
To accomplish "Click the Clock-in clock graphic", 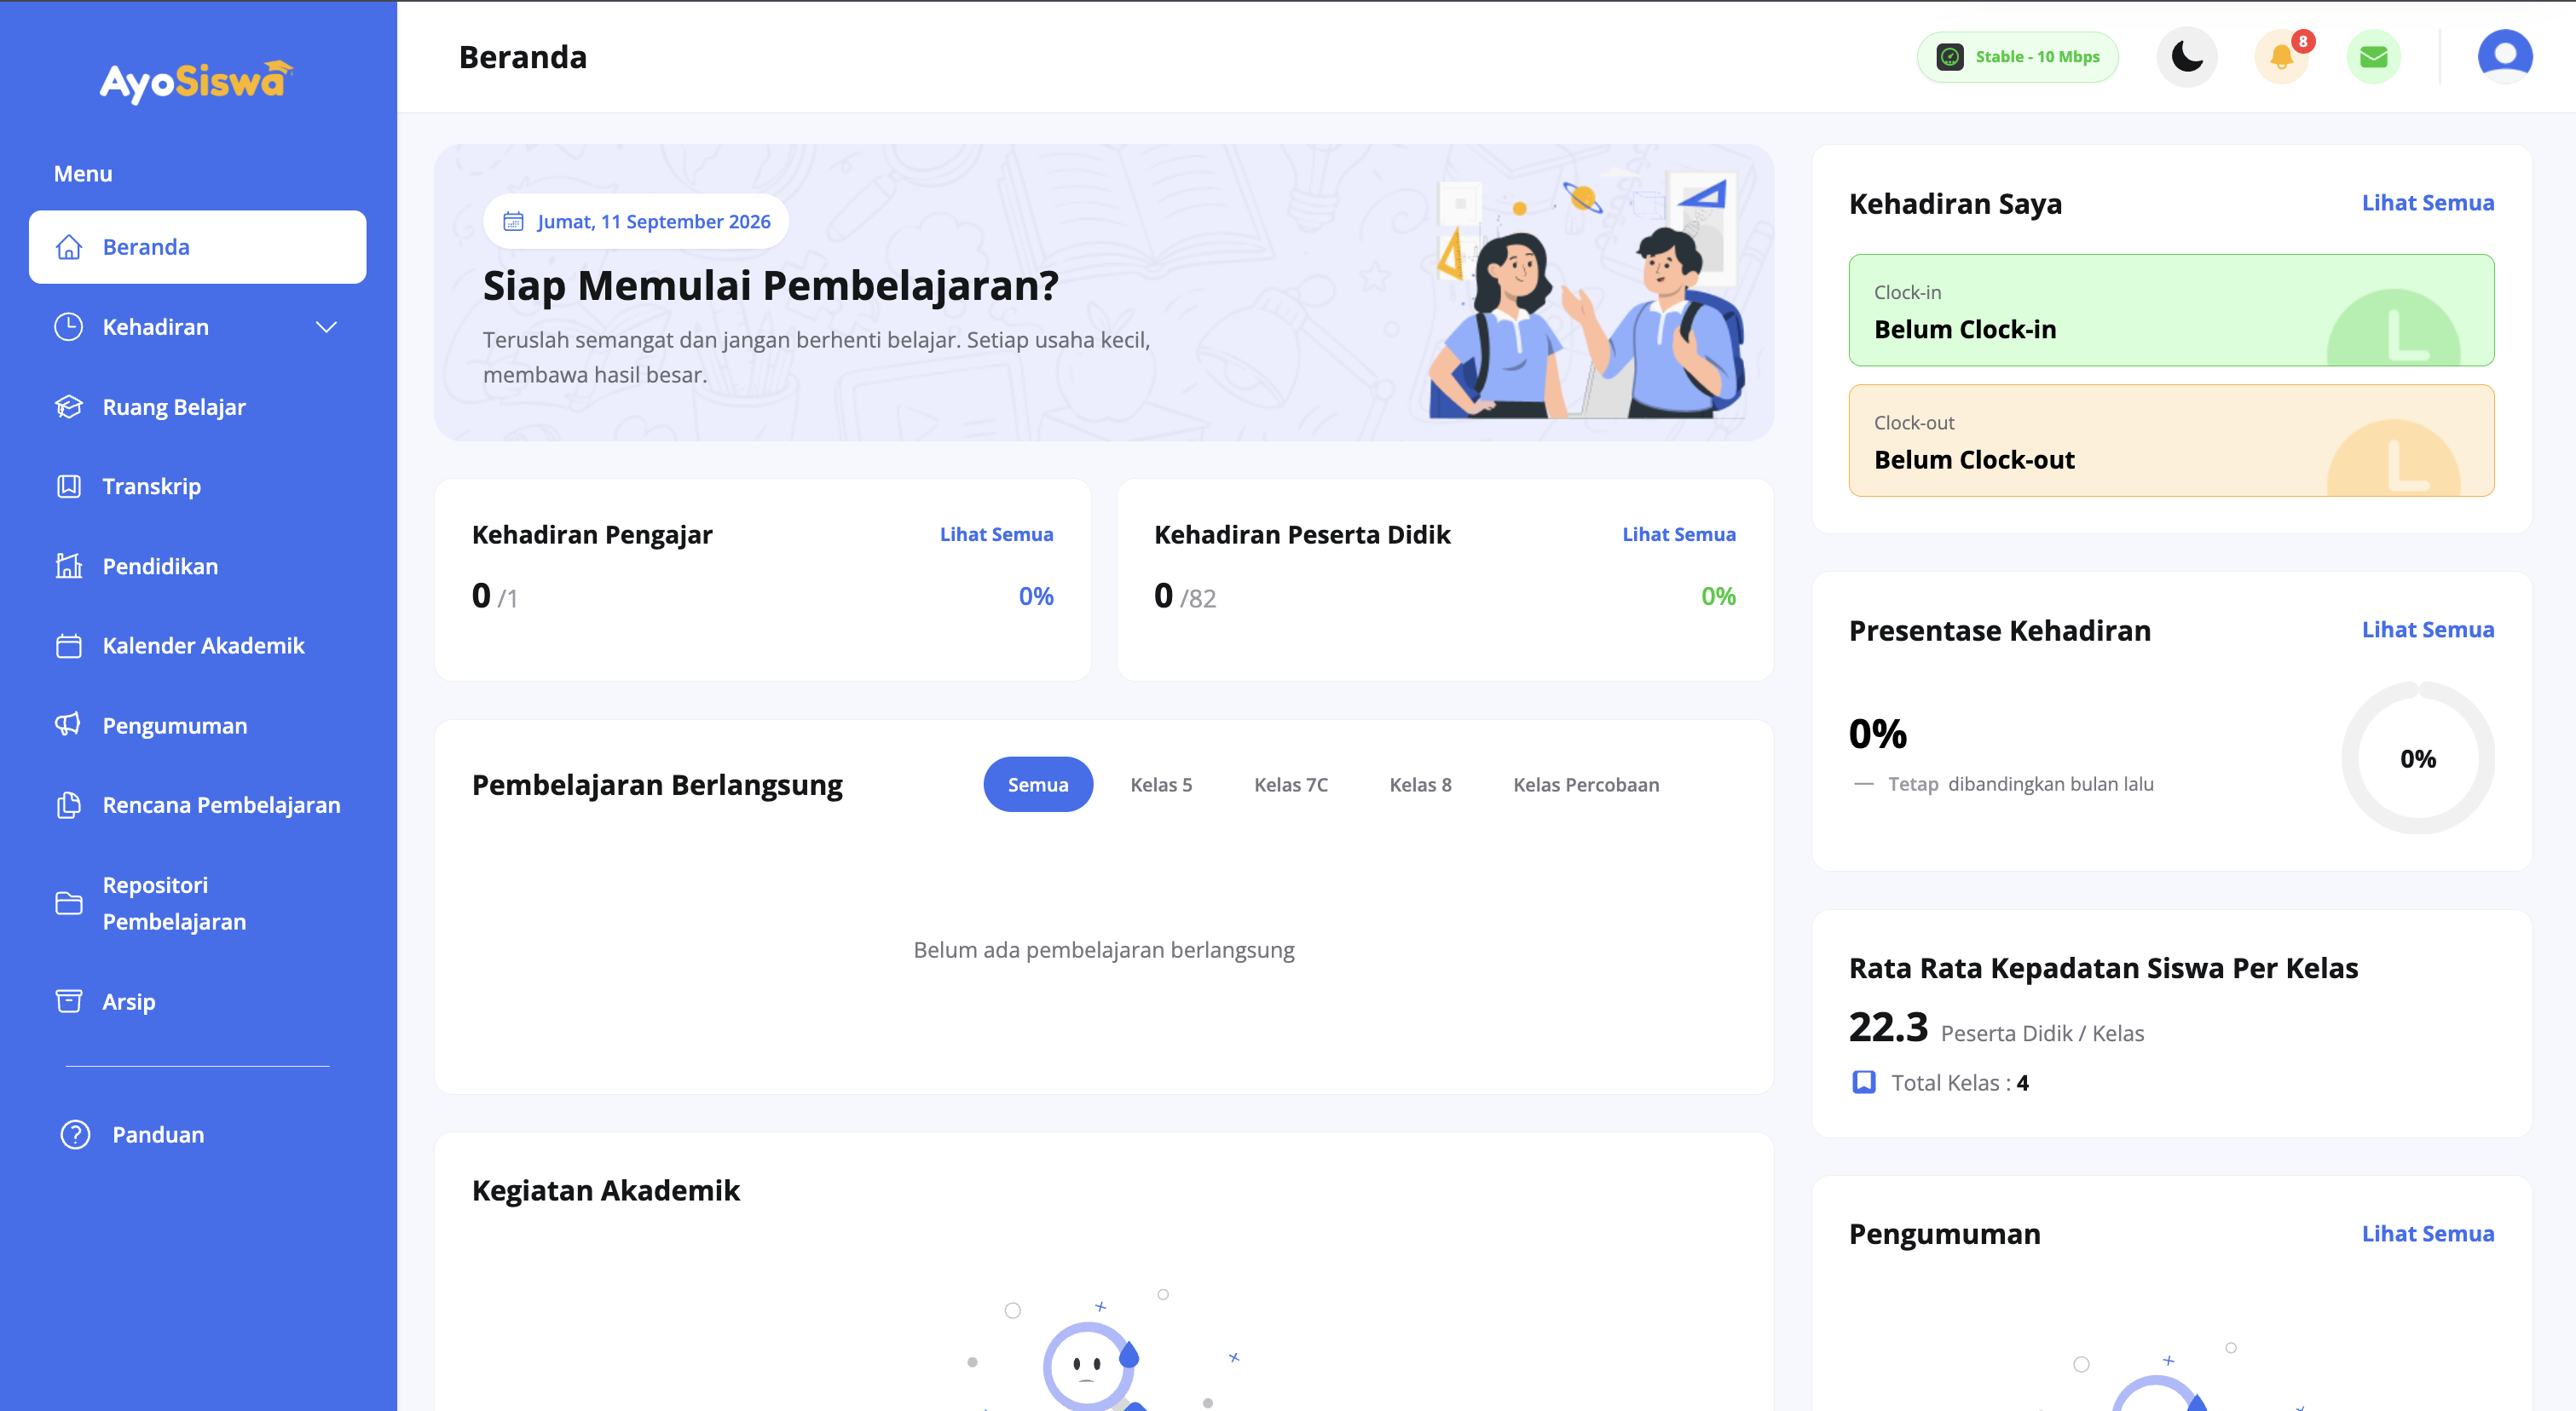I will [x=2393, y=328].
